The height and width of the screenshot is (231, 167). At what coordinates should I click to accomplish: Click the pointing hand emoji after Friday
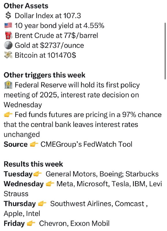click(31, 223)
